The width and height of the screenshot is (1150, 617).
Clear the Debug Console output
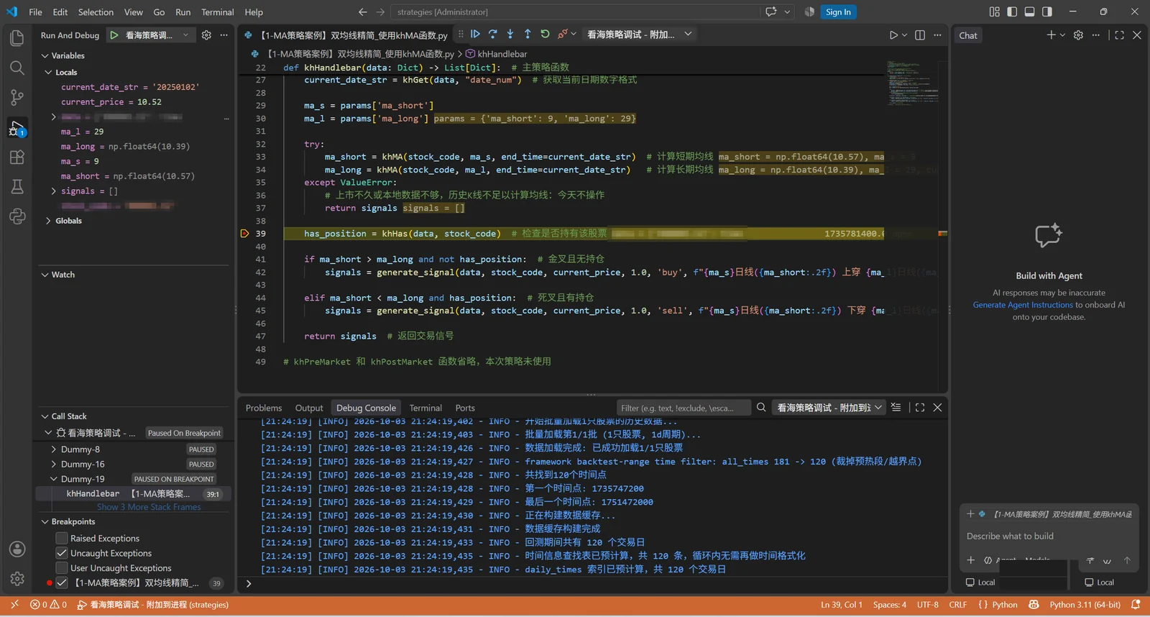(x=896, y=407)
